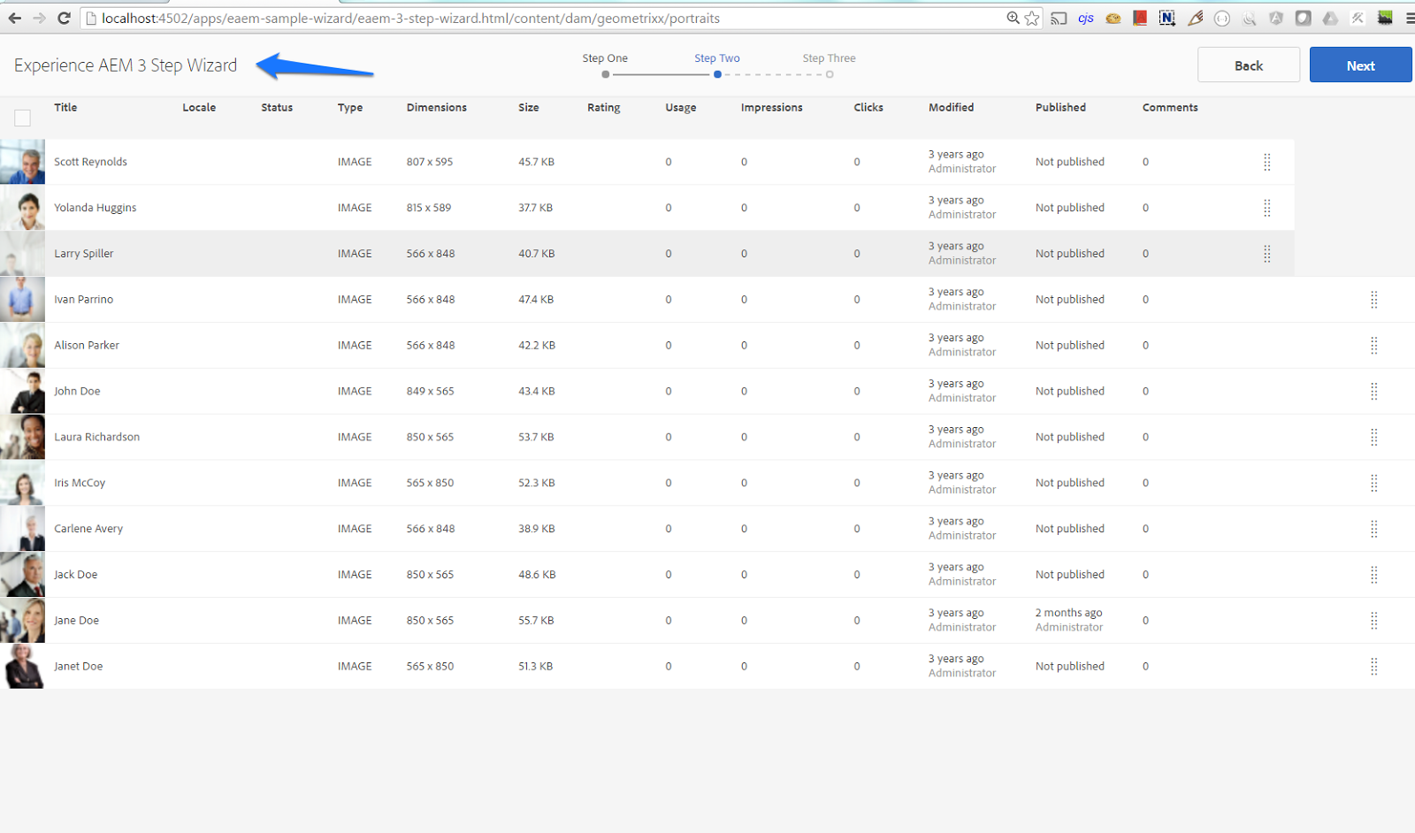
Task: Click the Laura Richardson portrait thumbnail
Action: 22,437
